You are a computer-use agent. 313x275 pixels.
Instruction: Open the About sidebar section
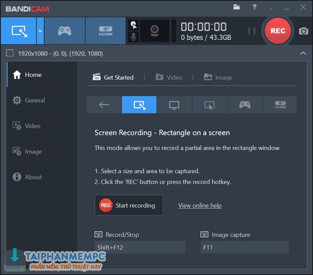(x=42, y=177)
